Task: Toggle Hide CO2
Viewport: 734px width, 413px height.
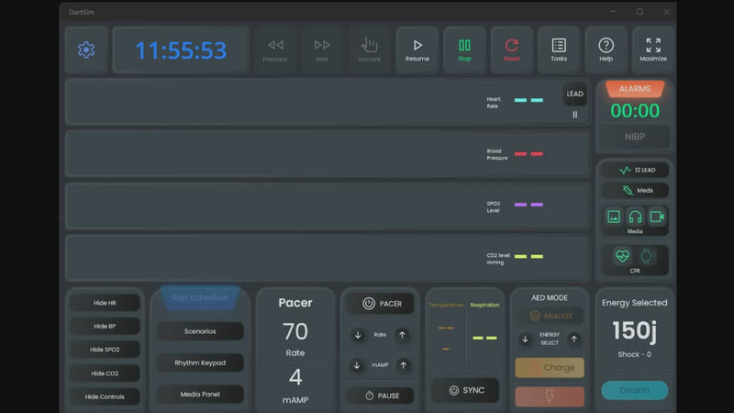Action: (105, 374)
